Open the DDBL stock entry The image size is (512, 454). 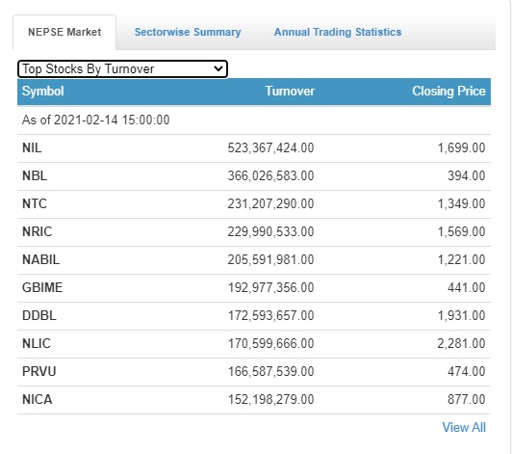pyautogui.click(x=38, y=315)
